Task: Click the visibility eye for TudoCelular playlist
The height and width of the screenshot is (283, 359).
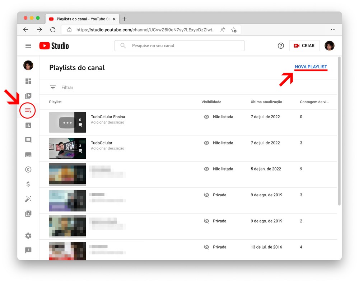Action: 206,143
